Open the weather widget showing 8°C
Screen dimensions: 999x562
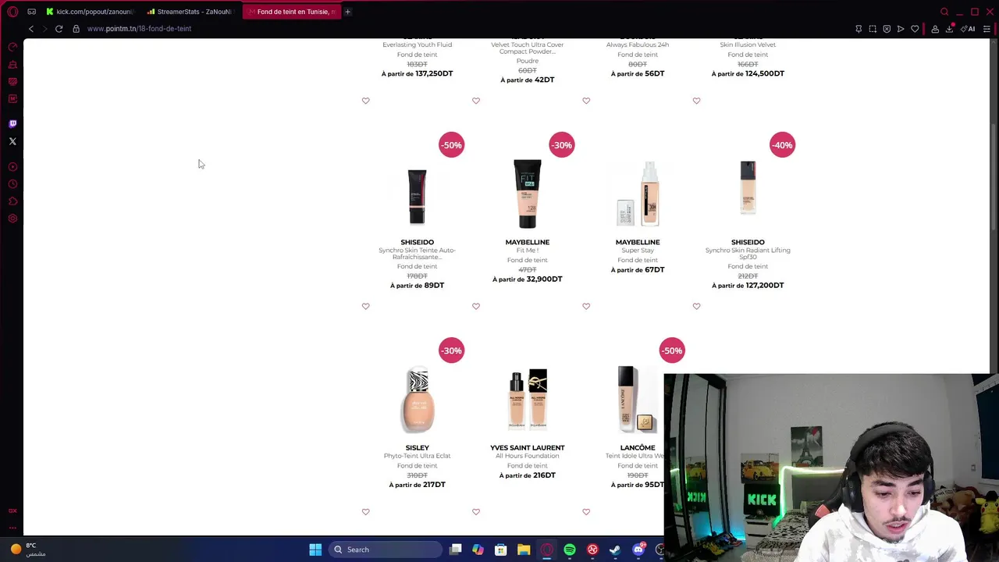[x=27, y=550]
